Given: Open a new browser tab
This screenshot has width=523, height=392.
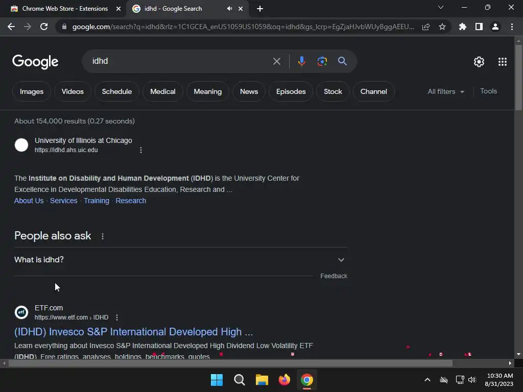Looking at the screenshot, I should coord(260,9).
